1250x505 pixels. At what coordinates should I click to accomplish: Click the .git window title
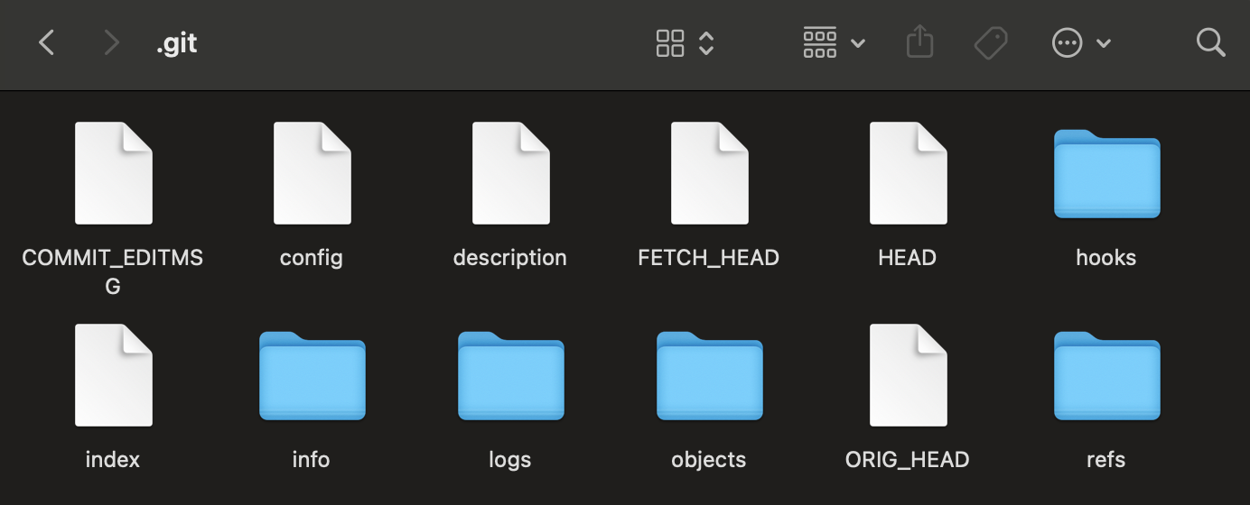click(x=176, y=43)
